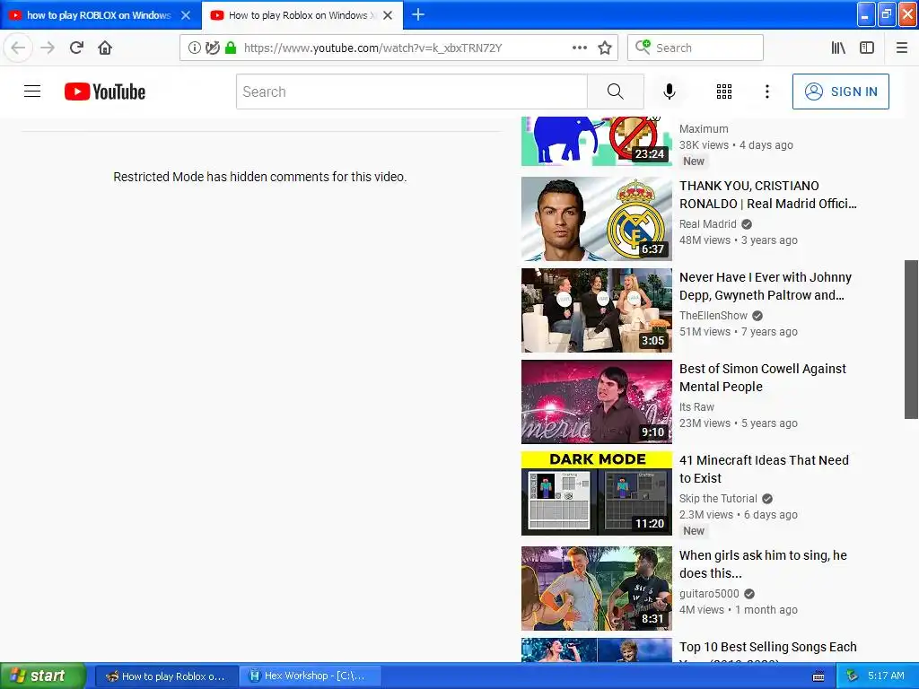Screen dimensions: 919x689
Task: Click SIGN IN button
Action: tap(840, 92)
